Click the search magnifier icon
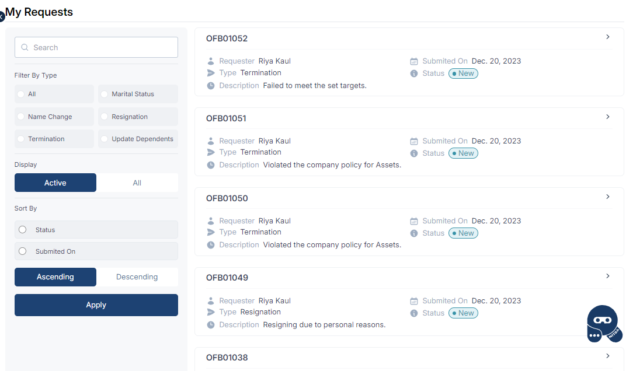626x371 pixels. [25, 48]
